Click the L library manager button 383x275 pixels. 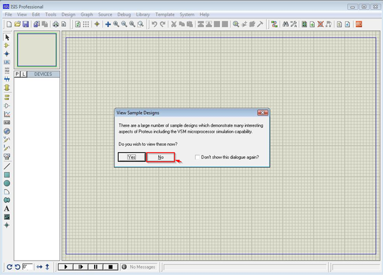click(23, 74)
